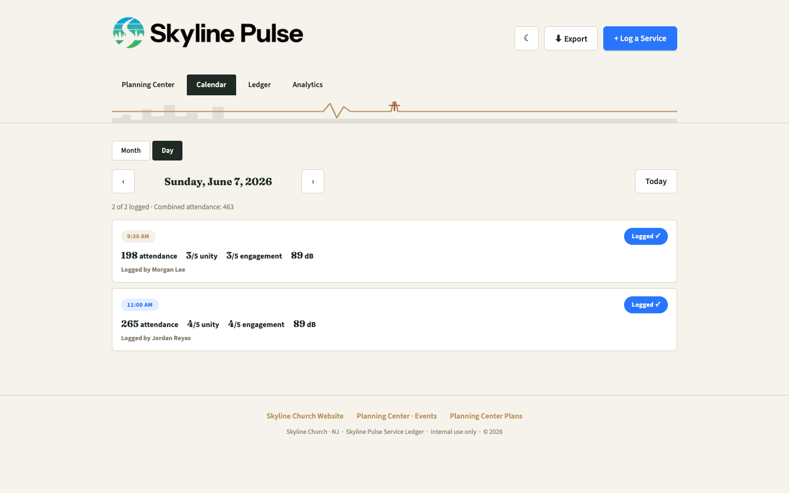
Task: Toggle dark mode with the moon icon
Action: [527, 38]
